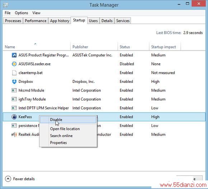Click the Not measured impact for cleantemp.bat
The height and width of the screenshot is (189, 208).
coord(163,73)
